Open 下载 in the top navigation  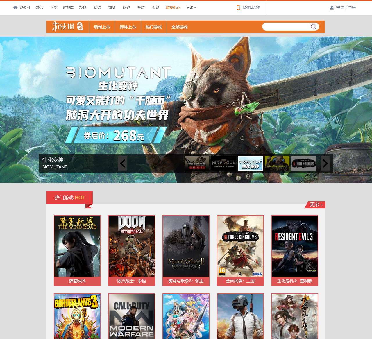(54, 8)
